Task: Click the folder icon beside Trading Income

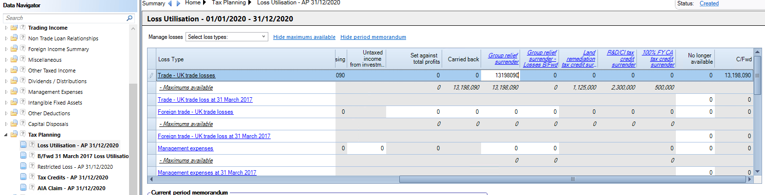Action: tap(14, 27)
